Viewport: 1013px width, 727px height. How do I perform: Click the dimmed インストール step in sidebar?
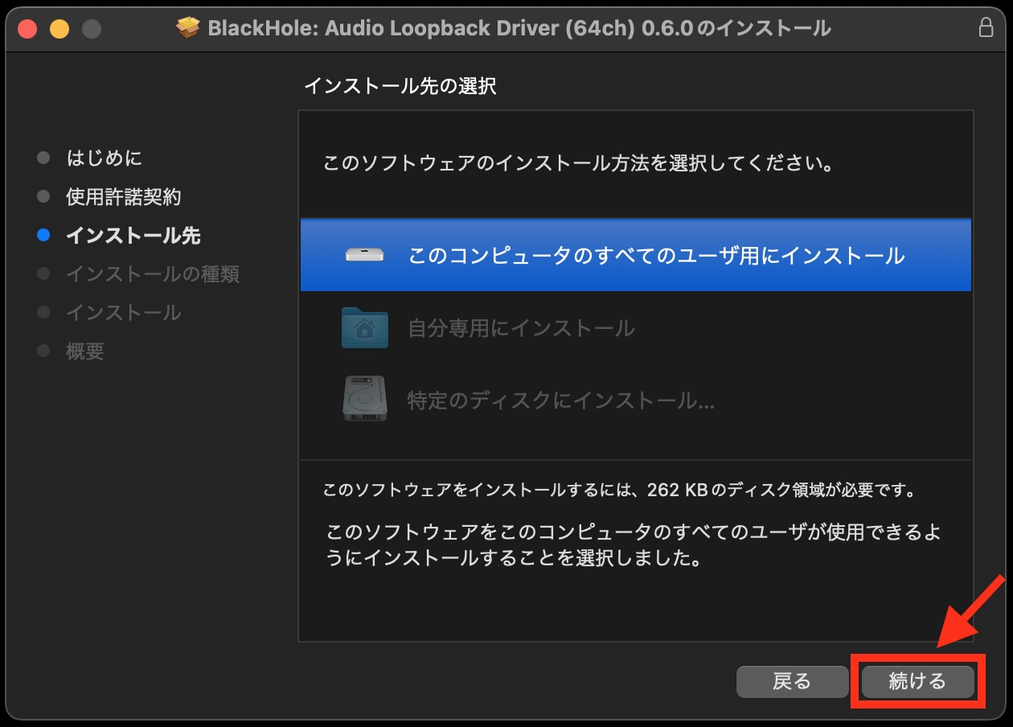point(124,313)
